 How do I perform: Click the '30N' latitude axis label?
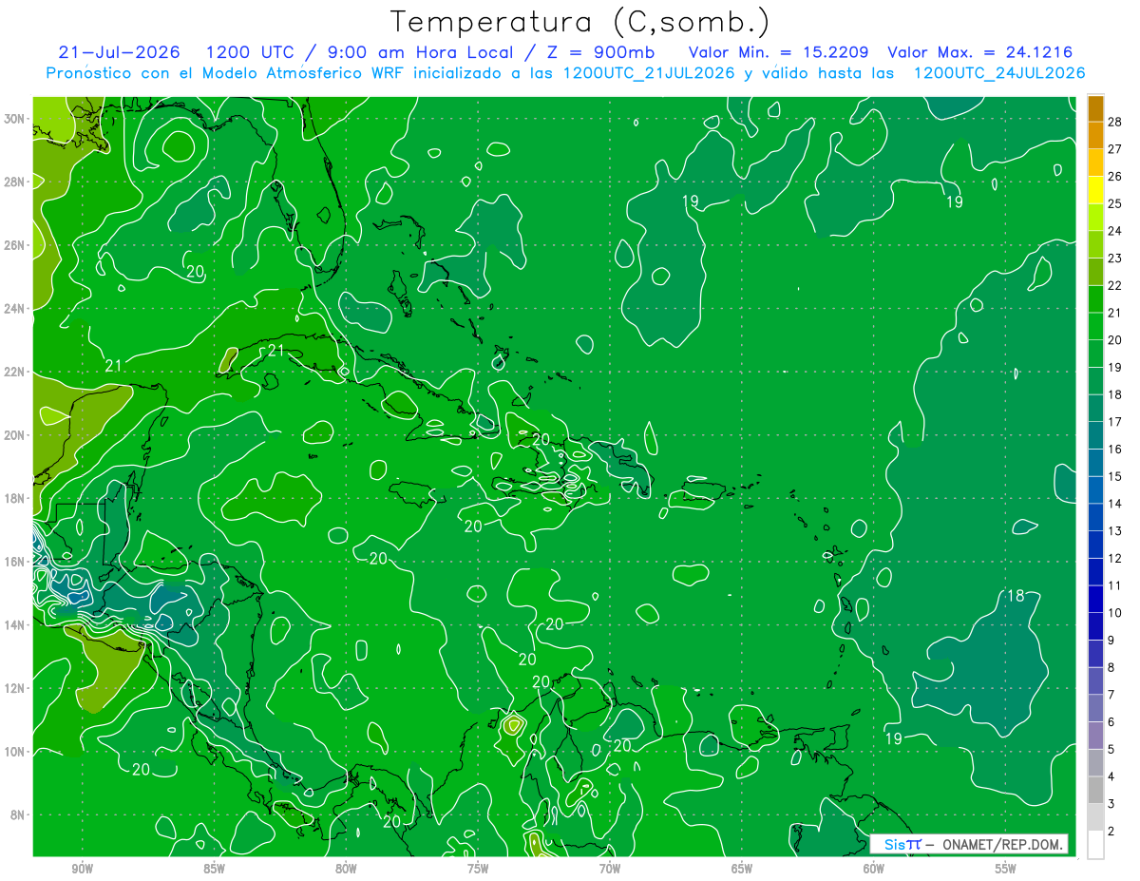(x=14, y=119)
